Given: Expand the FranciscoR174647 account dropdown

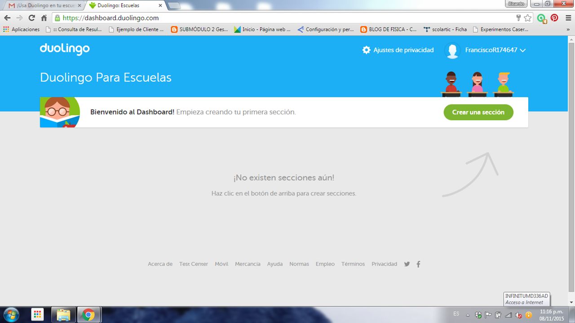Looking at the screenshot, I should tap(495, 50).
